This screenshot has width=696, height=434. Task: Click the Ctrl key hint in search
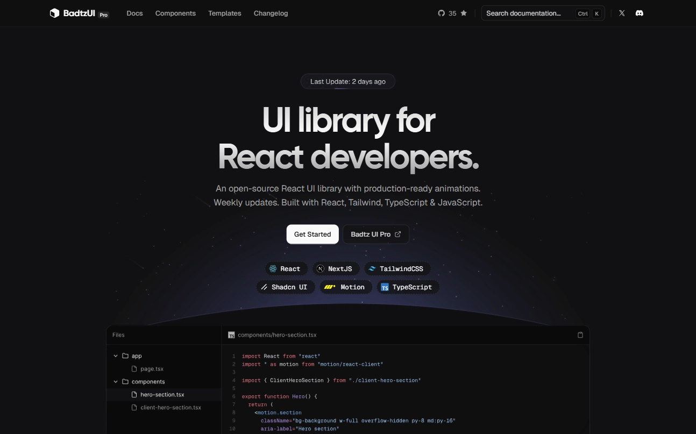pyautogui.click(x=583, y=14)
